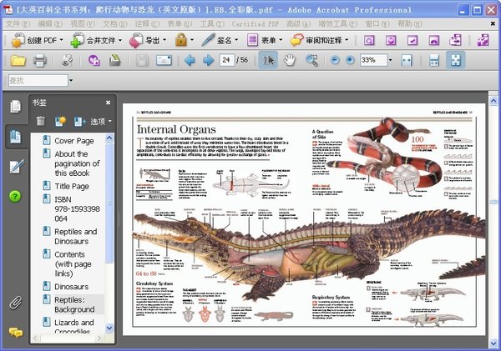Open the Pages panel icon in sidebar
501x351 pixels.
[15, 106]
